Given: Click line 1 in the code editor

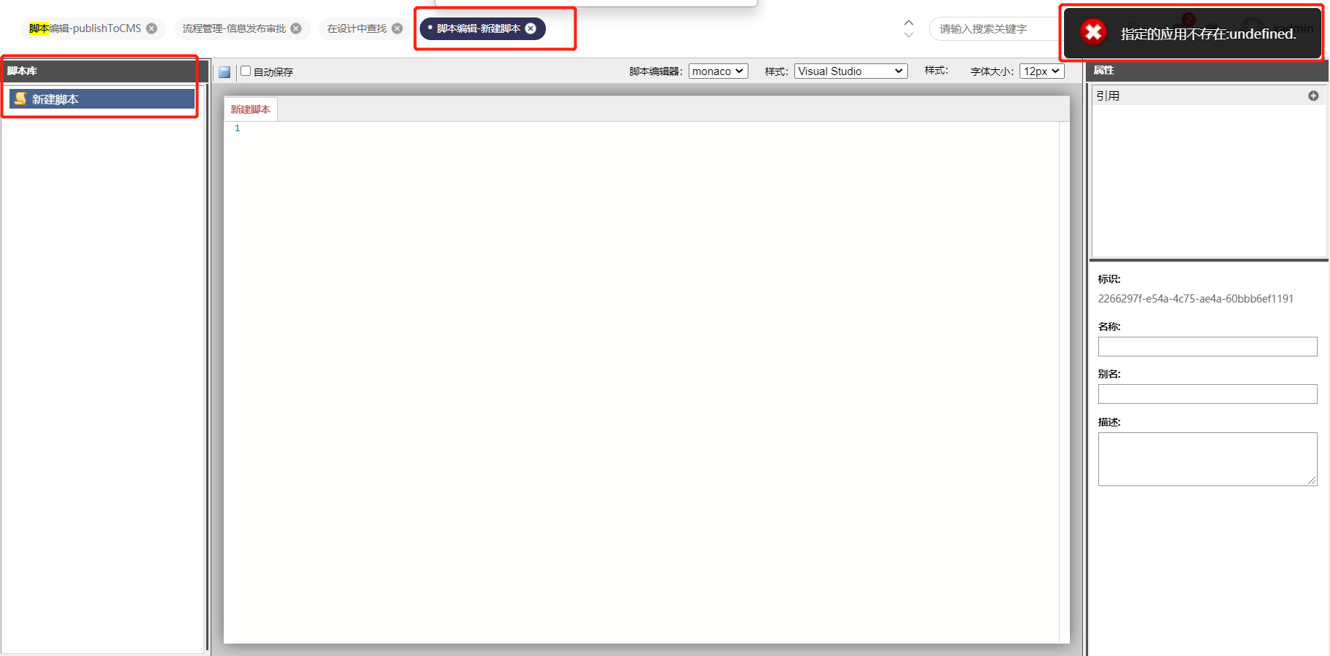Looking at the screenshot, I should coord(641,128).
